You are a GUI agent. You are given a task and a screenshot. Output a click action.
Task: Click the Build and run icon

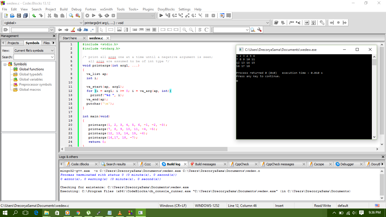pos(100,16)
